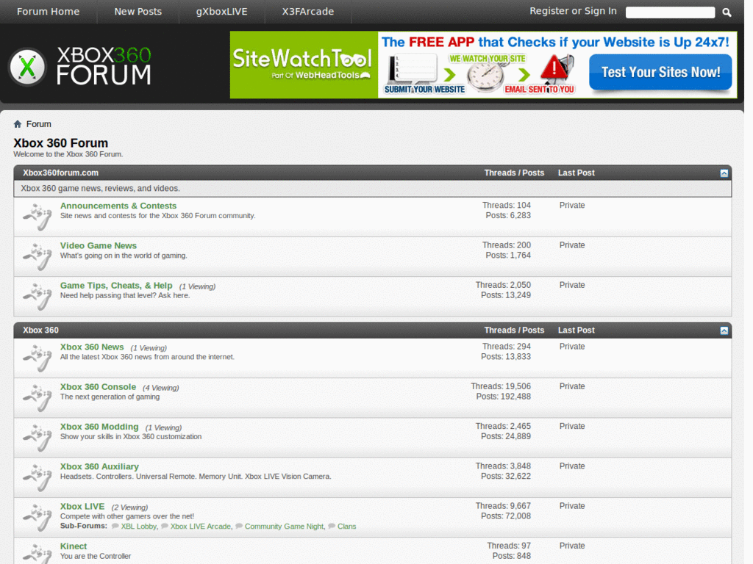Click 'Threads: 9,667' in Xbox LIVE row
The image size is (753, 564).
[503, 506]
